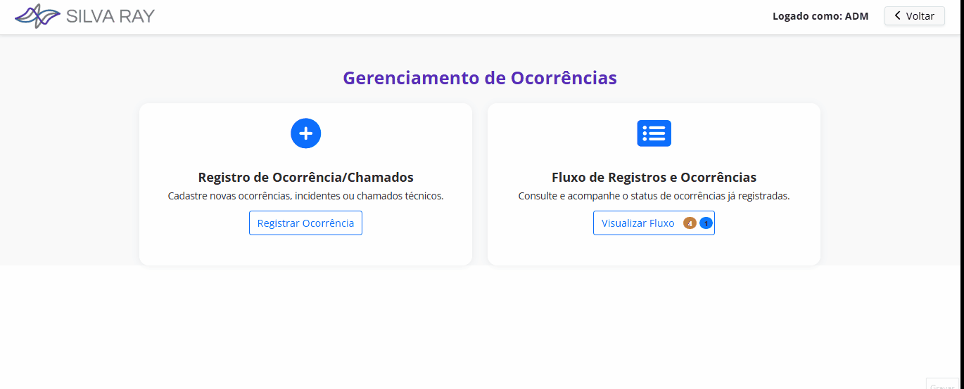Click the blue plus circle icon
The width and height of the screenshot is (964, 389).
(x=306, y=133)
